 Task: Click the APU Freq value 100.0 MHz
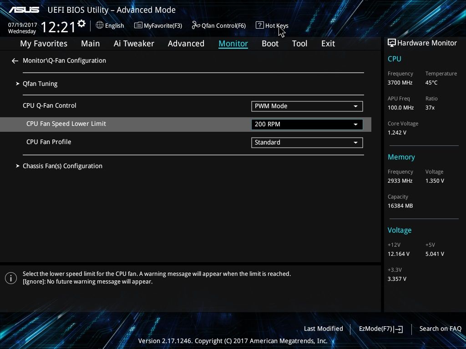[x=400, y=107]
